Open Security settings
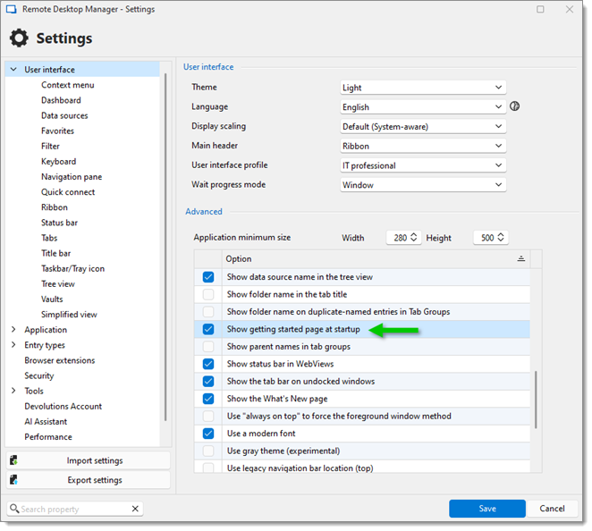 click(x=39, y=375)
